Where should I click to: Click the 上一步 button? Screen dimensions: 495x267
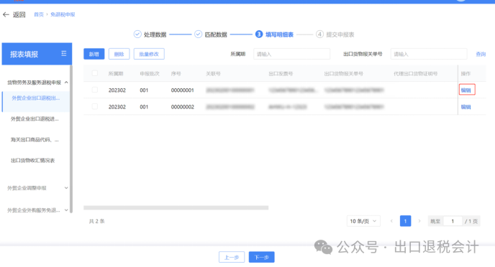tap(232, 257)
